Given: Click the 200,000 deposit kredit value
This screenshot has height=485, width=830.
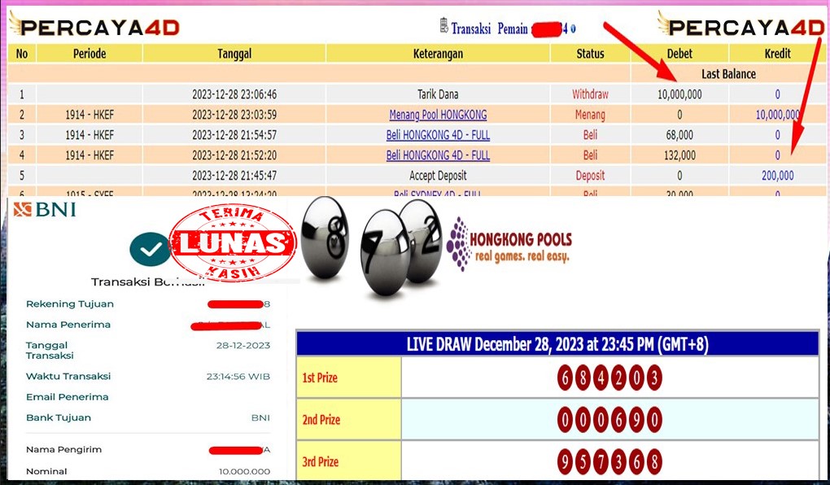Looking at the screenshot, I should point(777,176).
